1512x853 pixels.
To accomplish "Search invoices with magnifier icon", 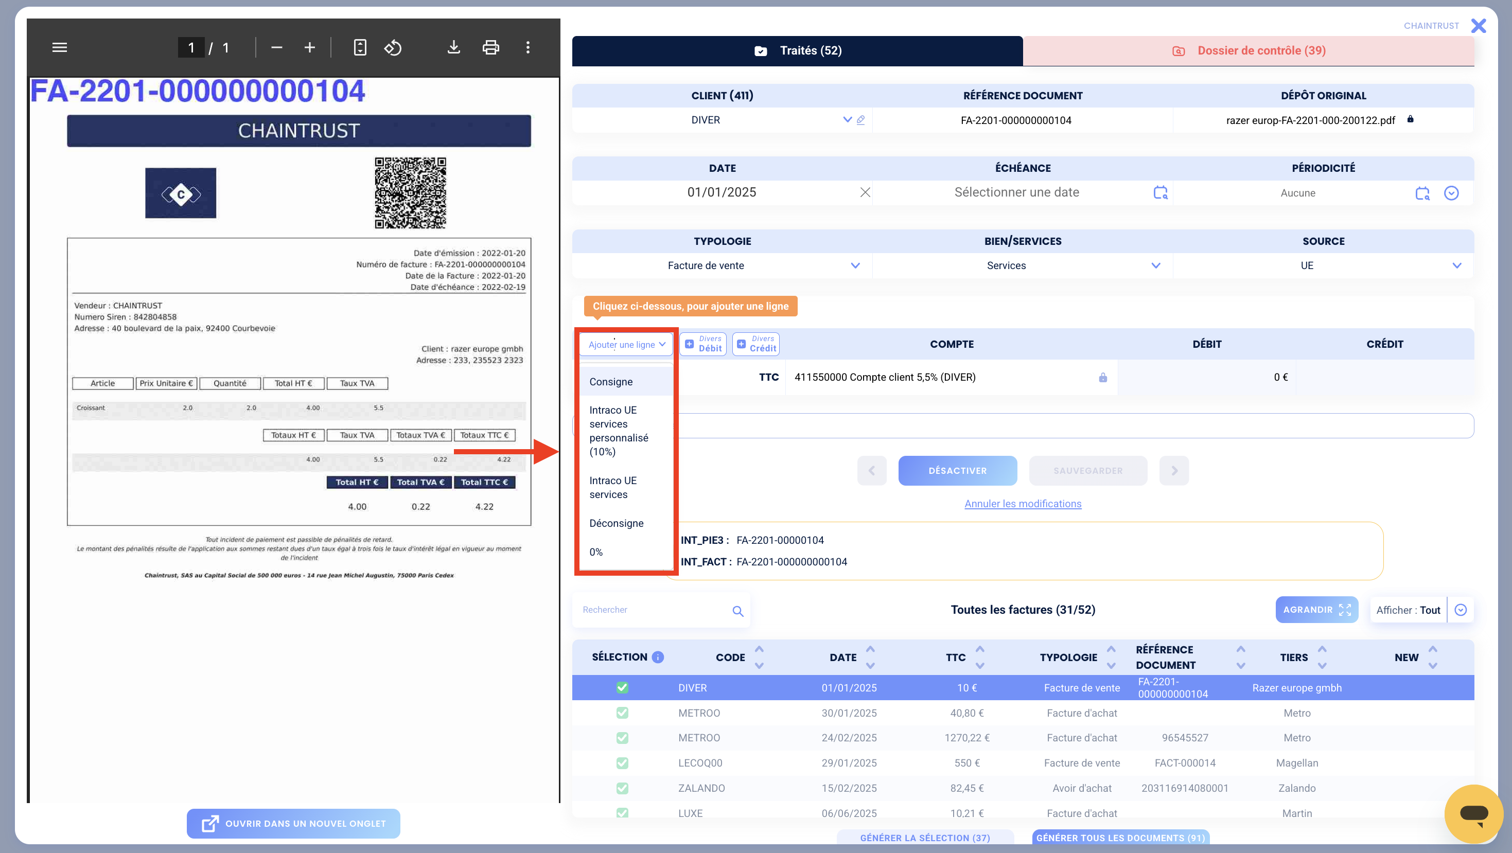I will point(737,611).
